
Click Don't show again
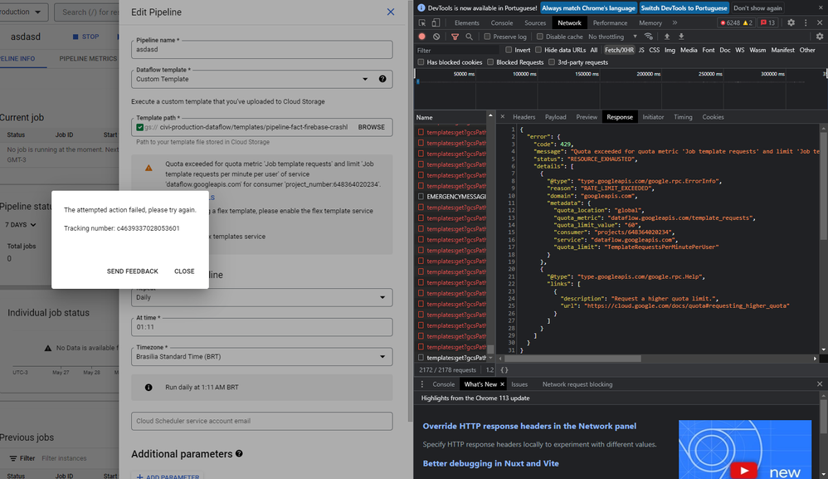pyautogui.click(x=757, y=8)
